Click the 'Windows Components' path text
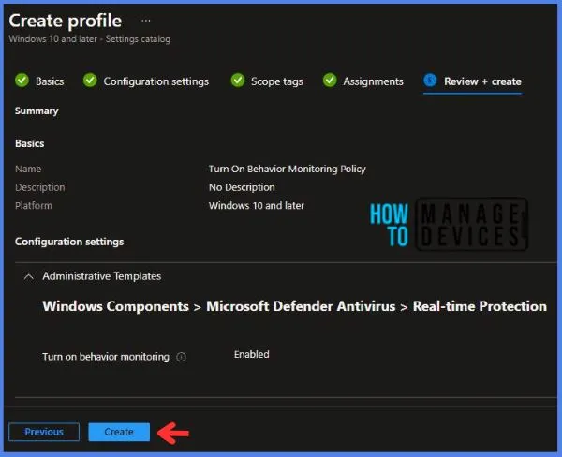The width and height of the screenshot is (562, 457). tap(116, 306)
